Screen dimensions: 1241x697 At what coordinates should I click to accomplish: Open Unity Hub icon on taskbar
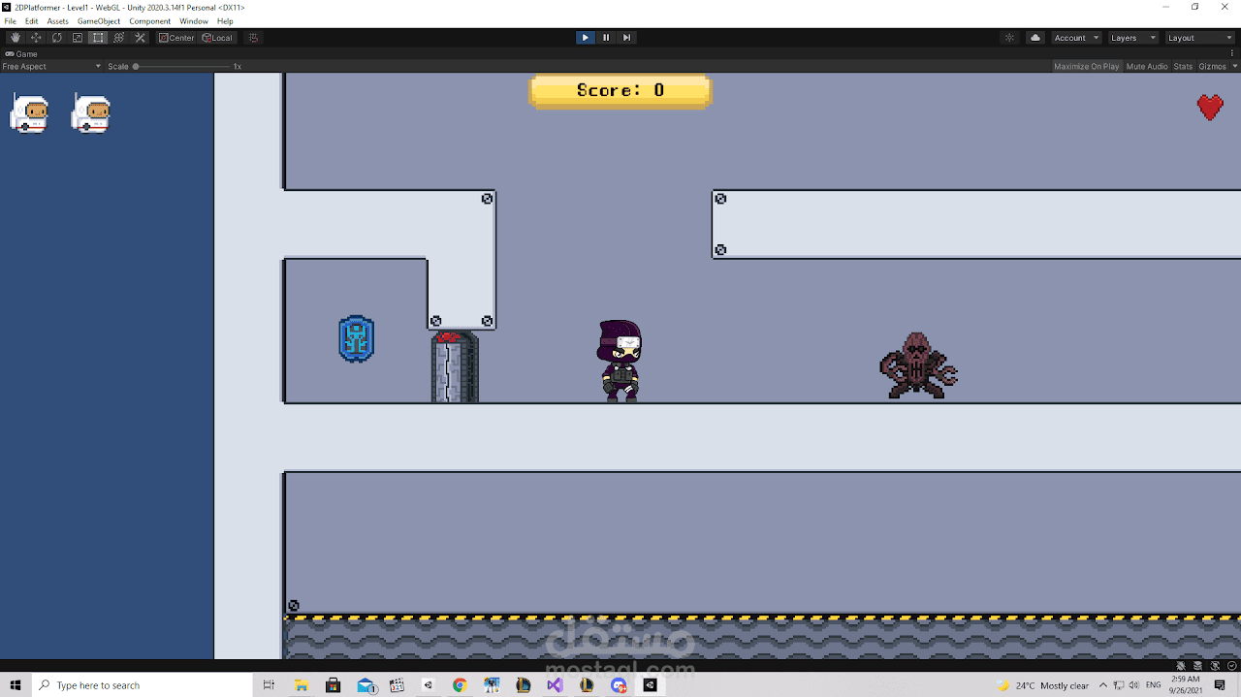tap(428, 684)
